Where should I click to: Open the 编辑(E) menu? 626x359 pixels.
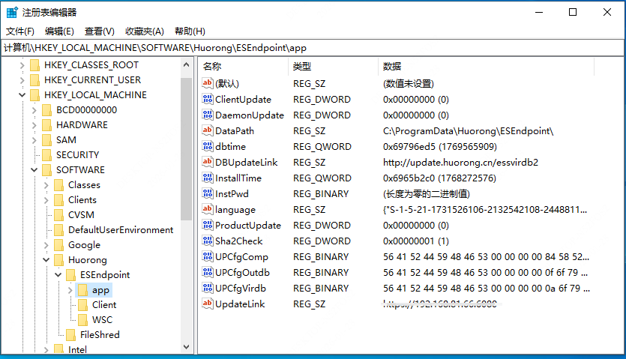coord(59,31)
